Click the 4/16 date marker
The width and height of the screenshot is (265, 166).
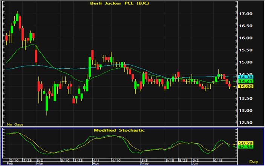tap(116, 160)
